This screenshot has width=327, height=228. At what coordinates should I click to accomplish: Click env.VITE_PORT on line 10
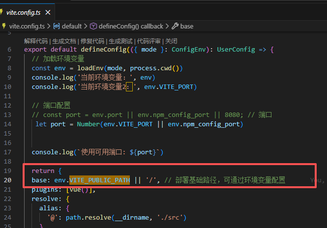tap(169, 87)
